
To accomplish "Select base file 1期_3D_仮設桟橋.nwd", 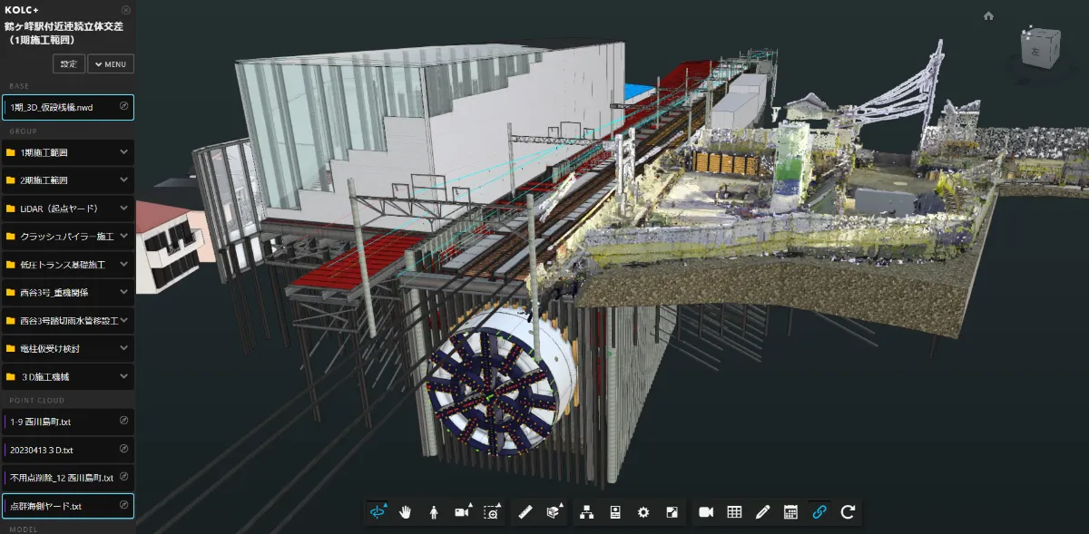I will pyautogui.click(x=68, y=107).
